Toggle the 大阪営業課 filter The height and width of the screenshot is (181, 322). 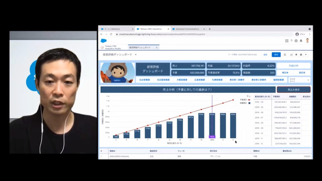(182, 80)
